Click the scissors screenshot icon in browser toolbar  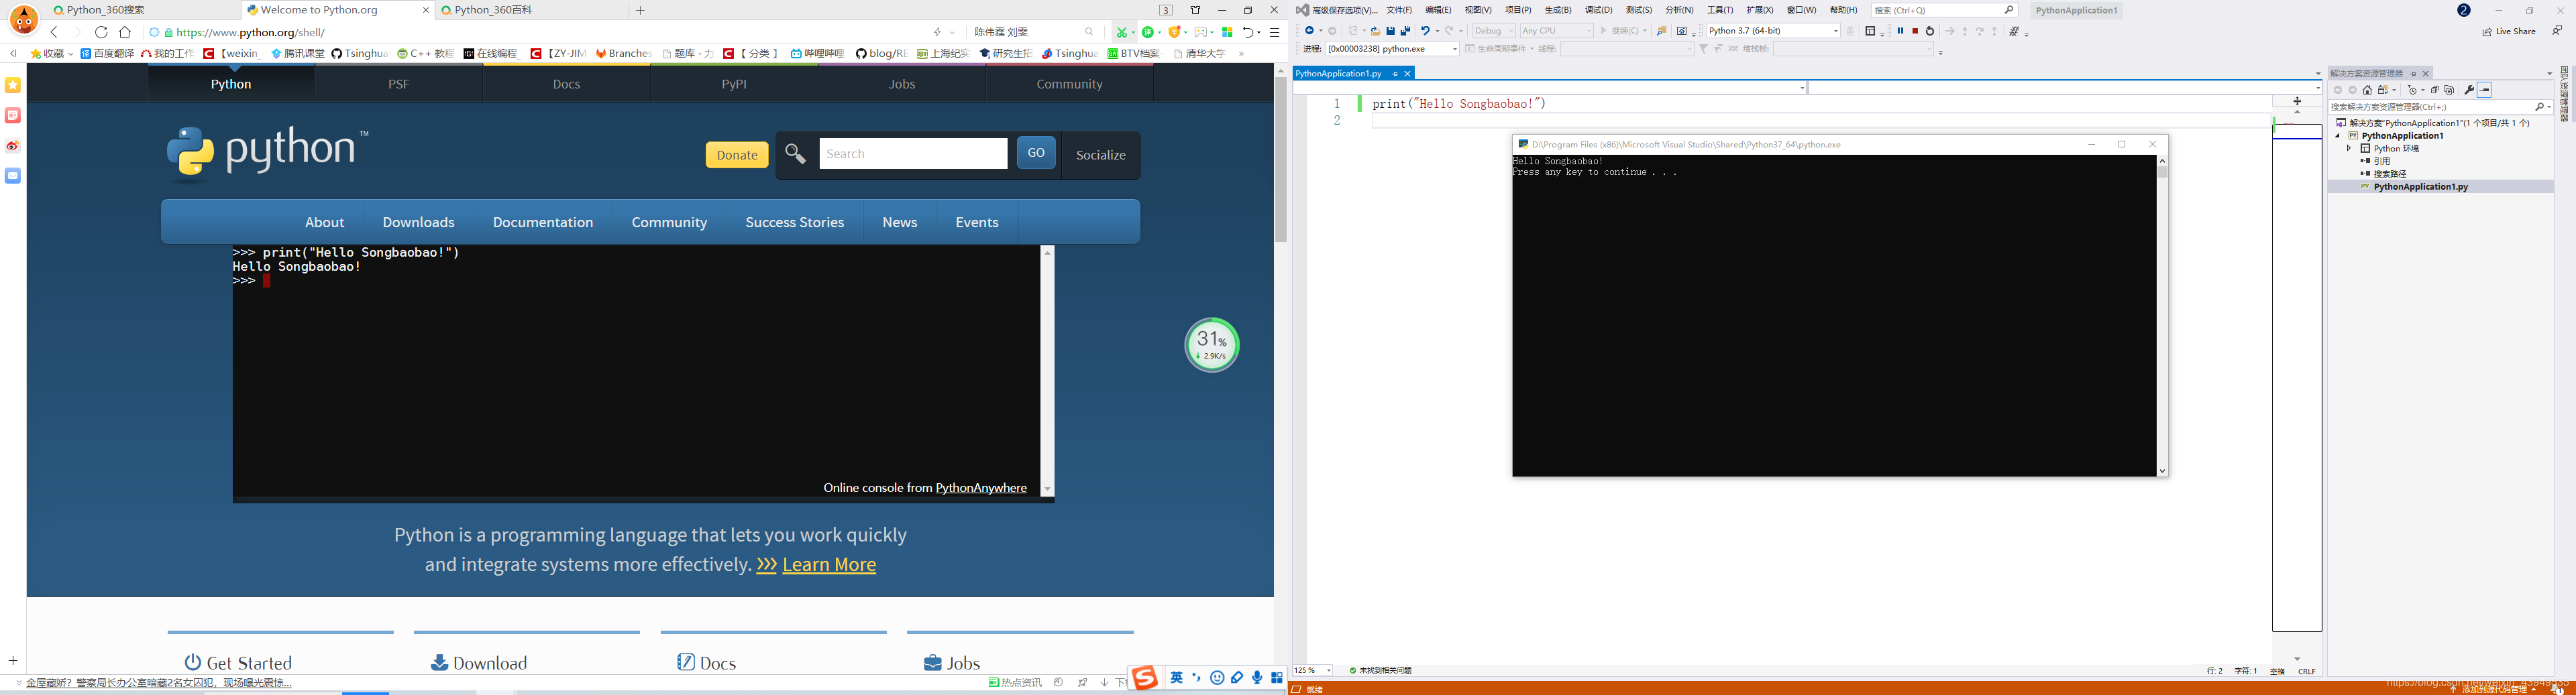(x=1122, y=32)
